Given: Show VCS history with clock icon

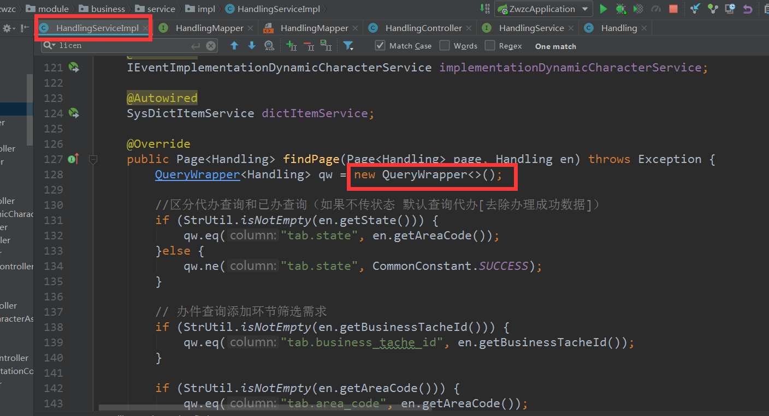Looking at the screenshot, I should (730, 9).
